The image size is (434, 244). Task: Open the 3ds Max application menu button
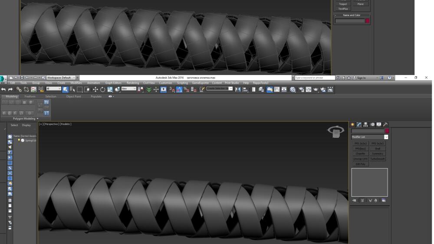tap(3, 79)
